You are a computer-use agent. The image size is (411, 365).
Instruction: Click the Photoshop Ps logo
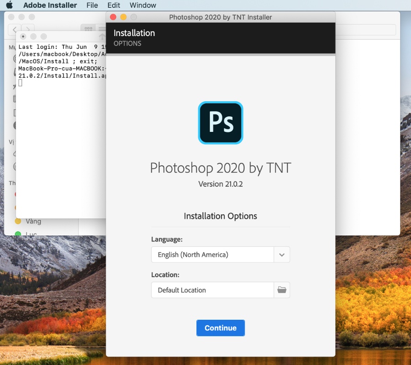click(221, 123)
